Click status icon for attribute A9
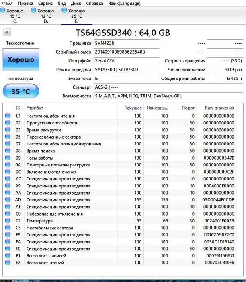Image resolution: width=246 pixels, height=282 pixels. point(8,186)
